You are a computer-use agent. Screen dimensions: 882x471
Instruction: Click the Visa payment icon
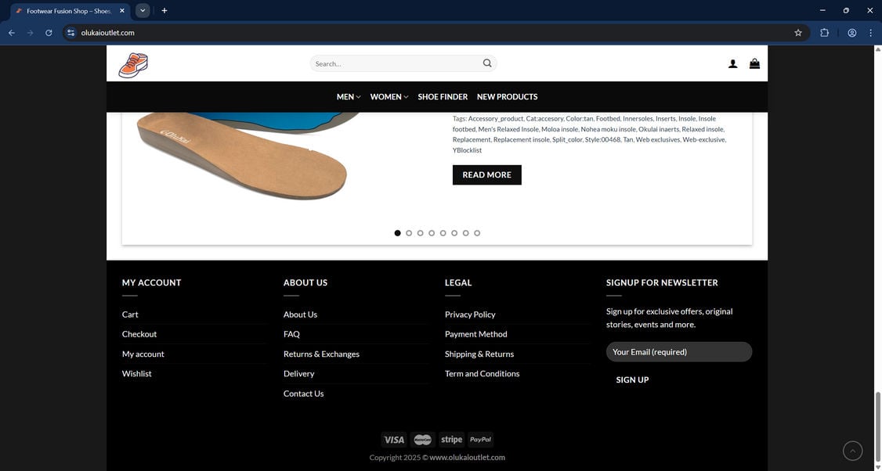click(x=394, y=440)
